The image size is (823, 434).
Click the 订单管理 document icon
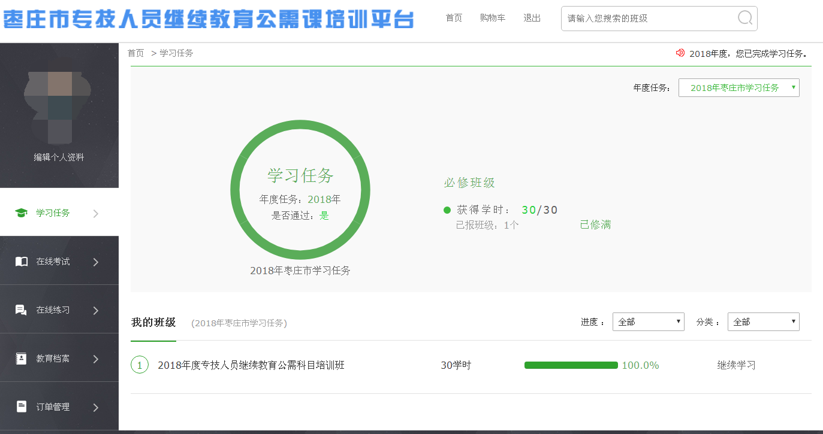click(22, 407)
